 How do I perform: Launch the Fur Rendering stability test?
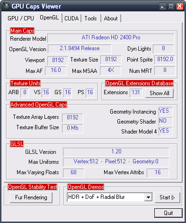[x=31, y=197]
